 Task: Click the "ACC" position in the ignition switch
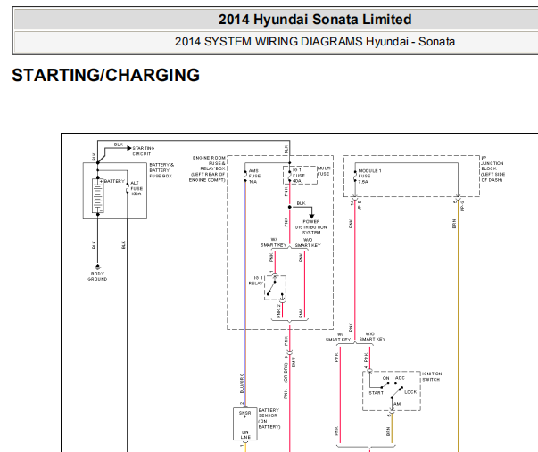click(400, 378)
